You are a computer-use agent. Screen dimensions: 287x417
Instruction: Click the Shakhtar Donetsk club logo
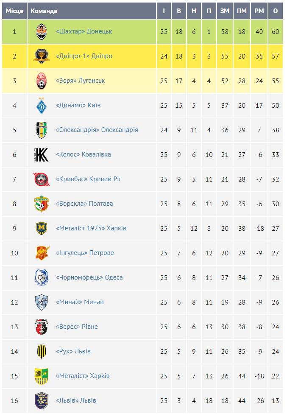[42, 32]
